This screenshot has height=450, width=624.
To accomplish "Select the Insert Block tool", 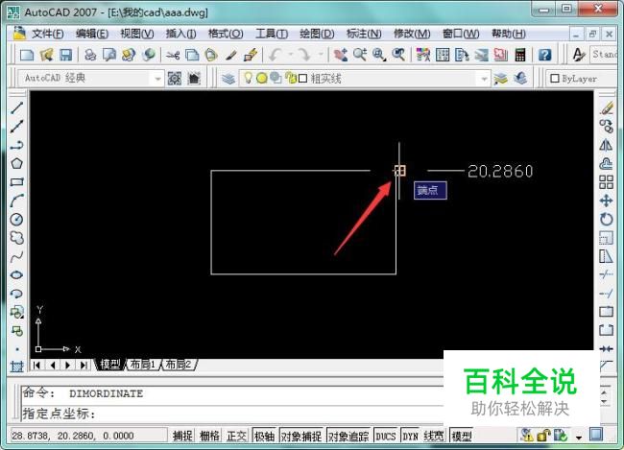I will tap(16, 313).
